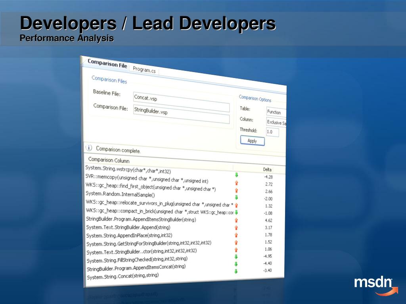
Task: Click the red up arrow beside find_first_object
Action: click(236, 190)
